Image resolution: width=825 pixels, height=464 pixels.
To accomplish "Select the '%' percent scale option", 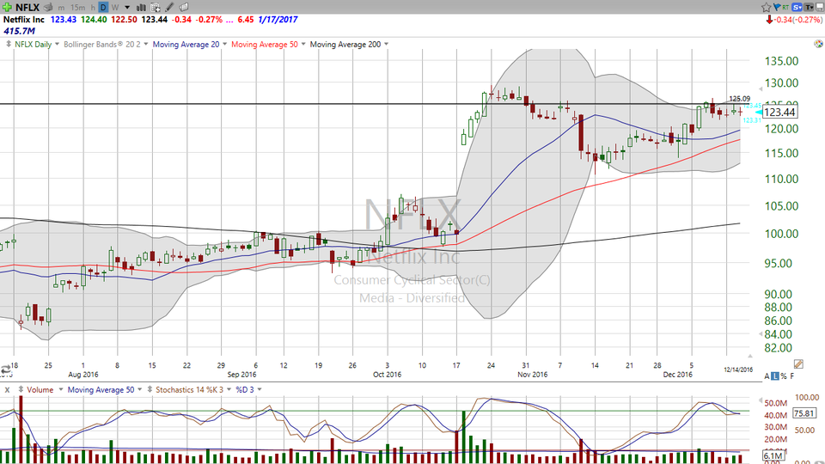I will 784,375.
